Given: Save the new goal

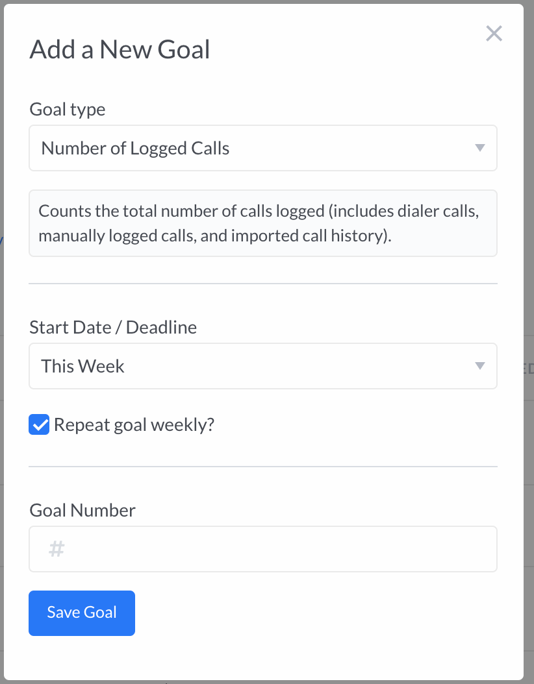Looking at the screenshot, I should 82,613.
